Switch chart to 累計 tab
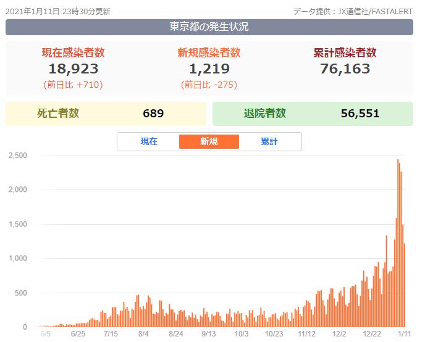 tap(269, 141)
